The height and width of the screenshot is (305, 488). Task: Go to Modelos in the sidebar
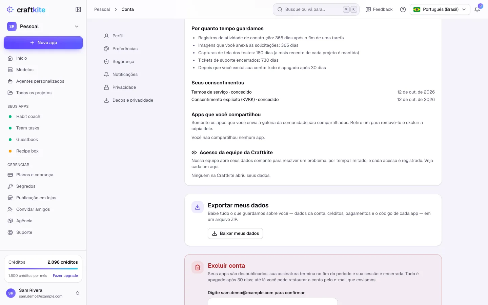43,70
